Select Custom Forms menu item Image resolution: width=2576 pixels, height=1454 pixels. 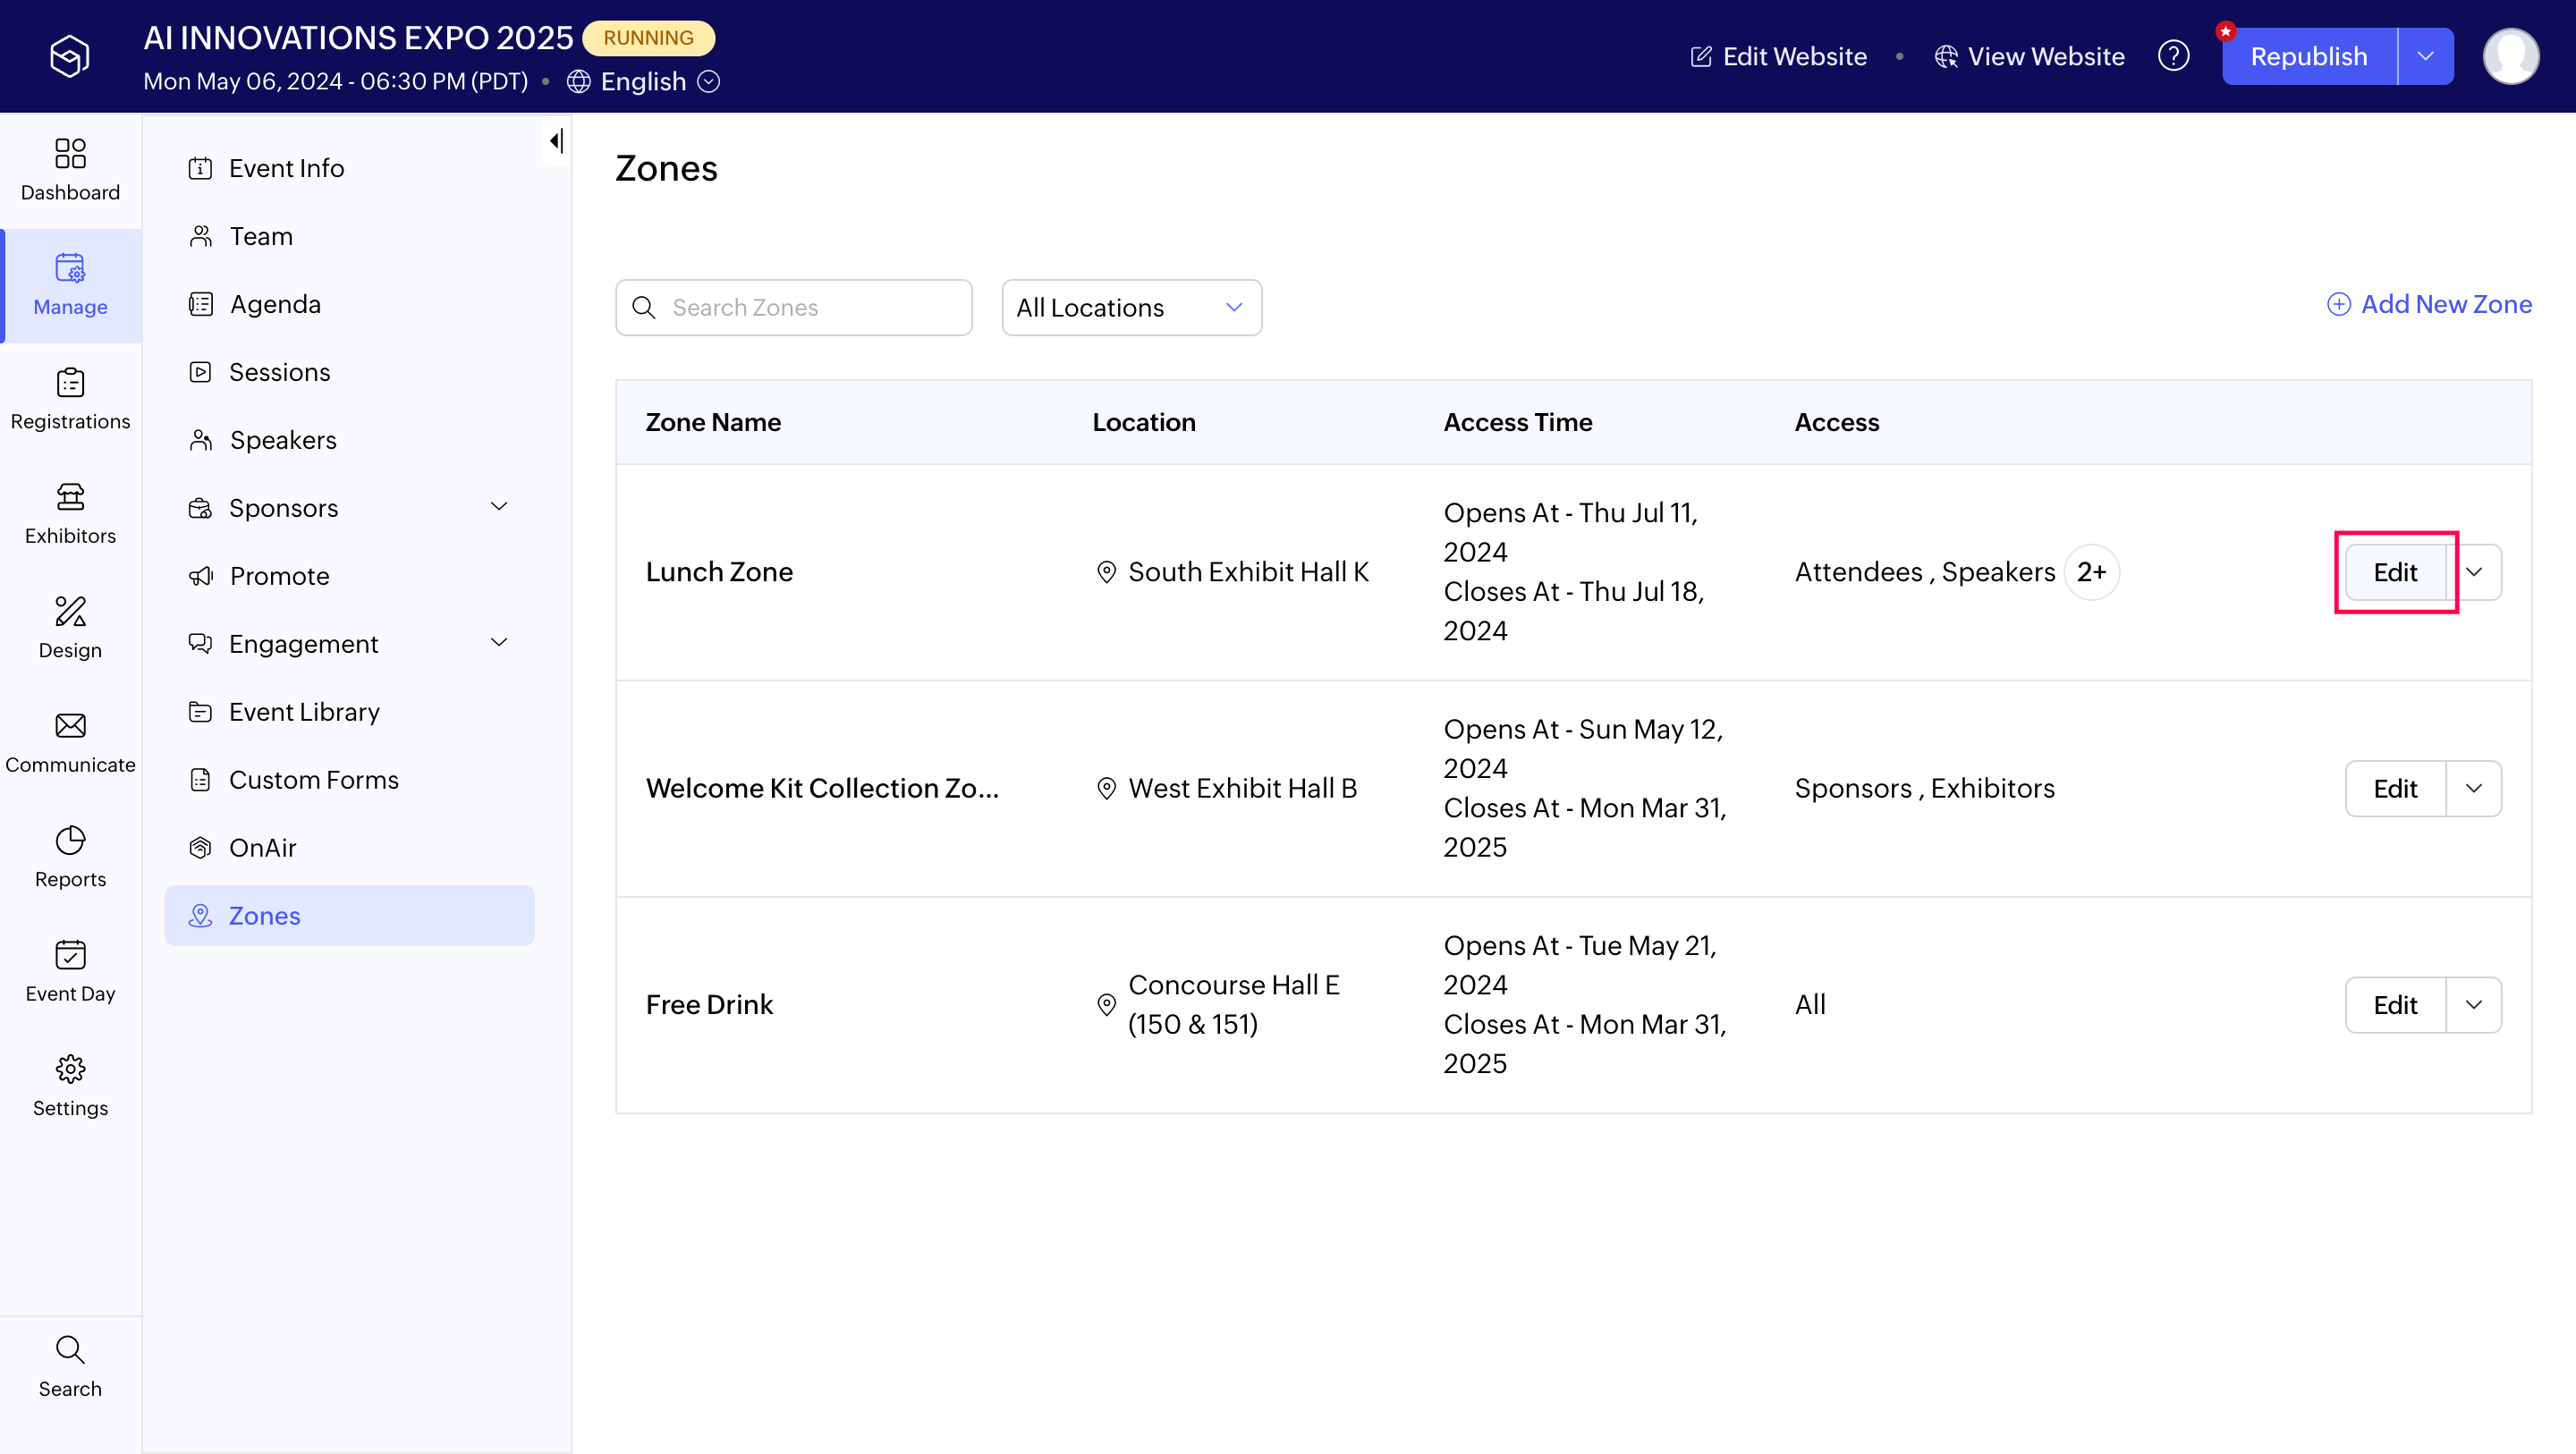313,780
